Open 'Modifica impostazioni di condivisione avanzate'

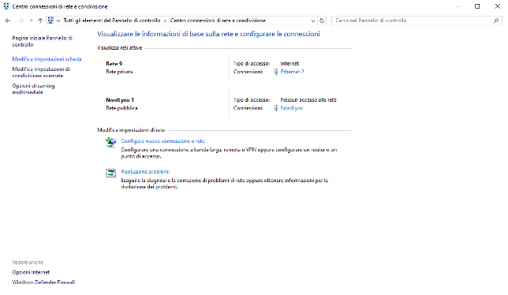[41, 73]
